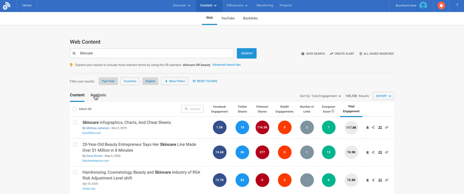The image size is (464, 194).
Task: Select the 20-Year-Old Beauty Entrepreneur checkbox
Action: (x=75, y=144)
